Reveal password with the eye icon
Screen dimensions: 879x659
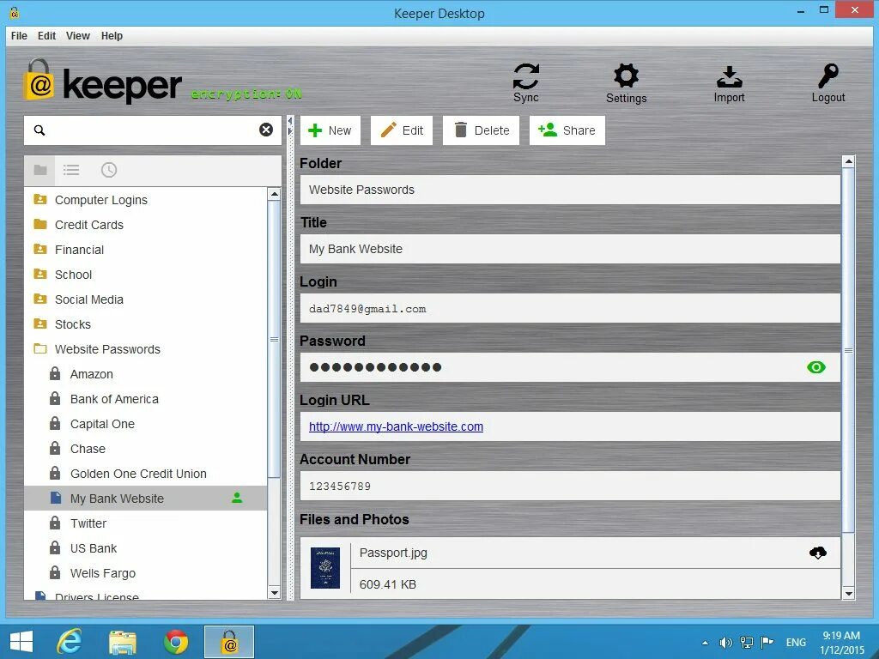point(816,367)
